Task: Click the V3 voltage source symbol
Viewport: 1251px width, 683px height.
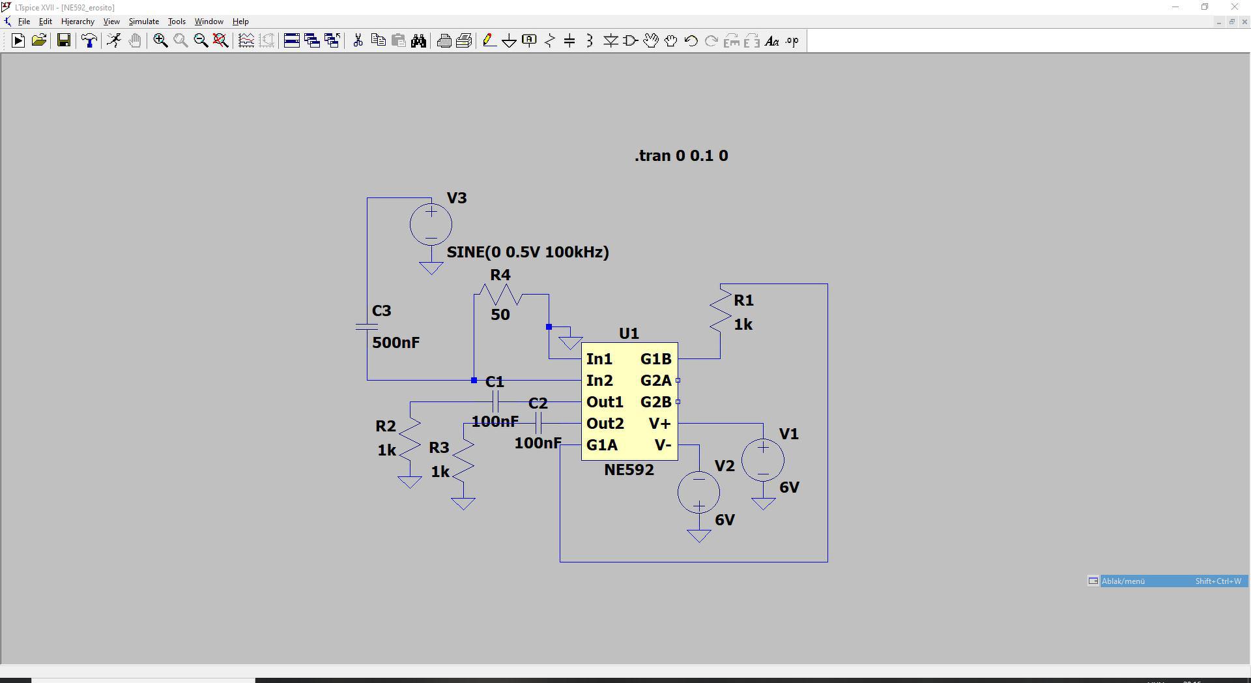Action: (431, 224)
